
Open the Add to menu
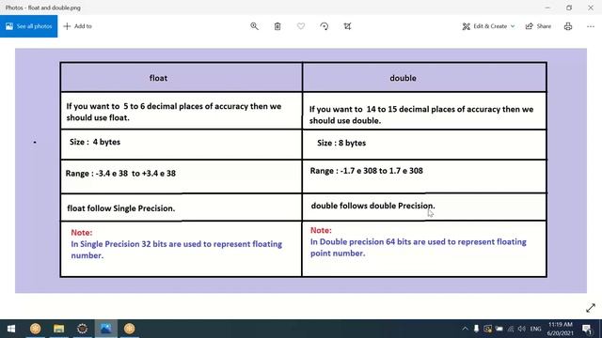pyautogui.click(x=77, y=26)
